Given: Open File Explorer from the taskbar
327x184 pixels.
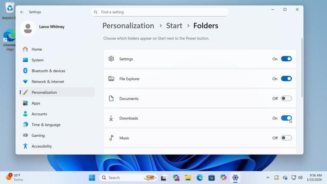Looking at the screenshot, I should [x=188, y=178].
